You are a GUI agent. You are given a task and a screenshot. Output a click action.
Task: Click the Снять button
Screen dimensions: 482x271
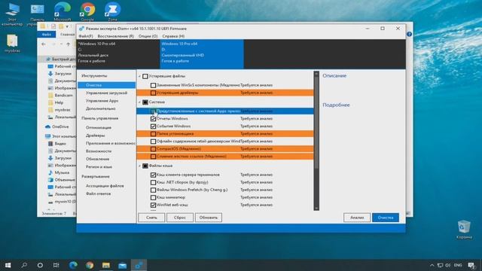point(151,218)
